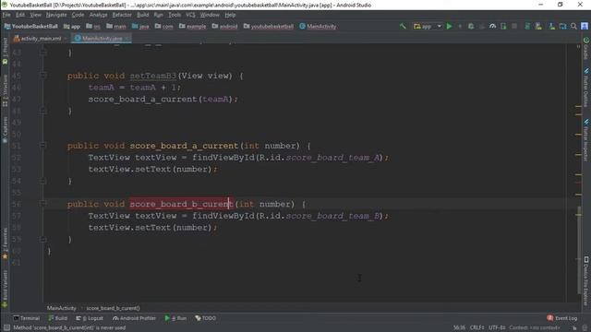591x332 pixels.
Task: Open the Build menu
Action: pos(142,15)
